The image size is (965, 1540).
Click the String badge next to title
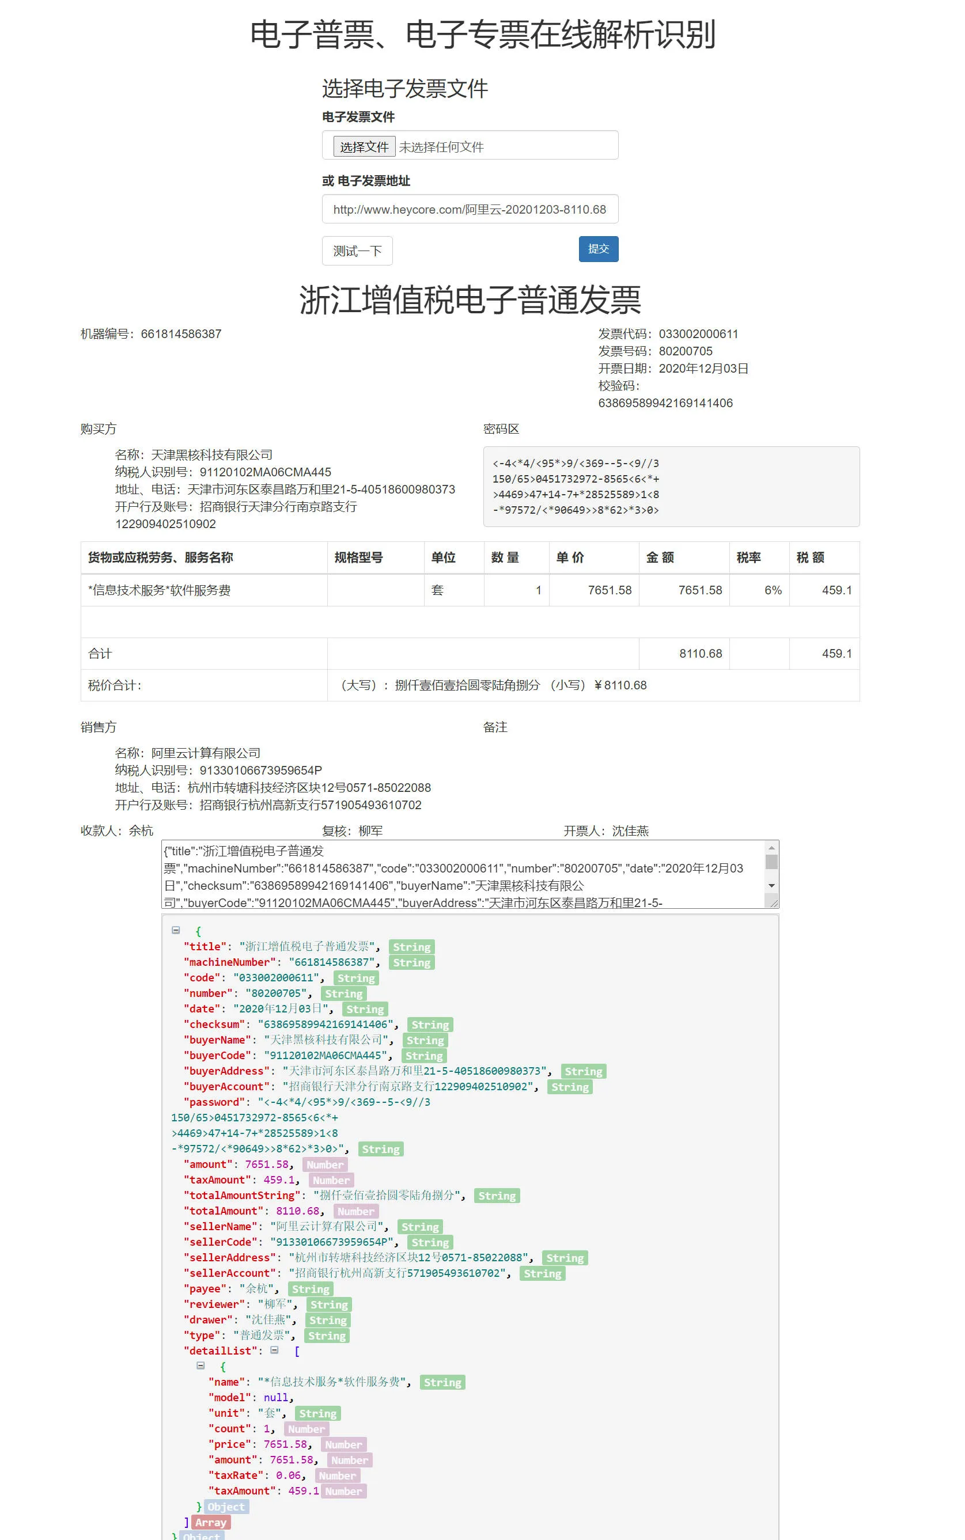[412, 947]
